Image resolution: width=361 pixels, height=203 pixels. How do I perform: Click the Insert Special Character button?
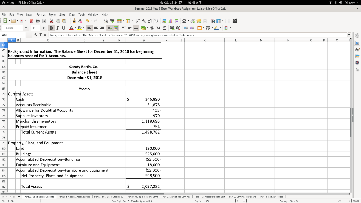(x=184, y=21)
